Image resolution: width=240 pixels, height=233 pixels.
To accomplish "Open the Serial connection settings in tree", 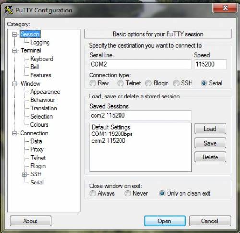I will pos(37,183).
